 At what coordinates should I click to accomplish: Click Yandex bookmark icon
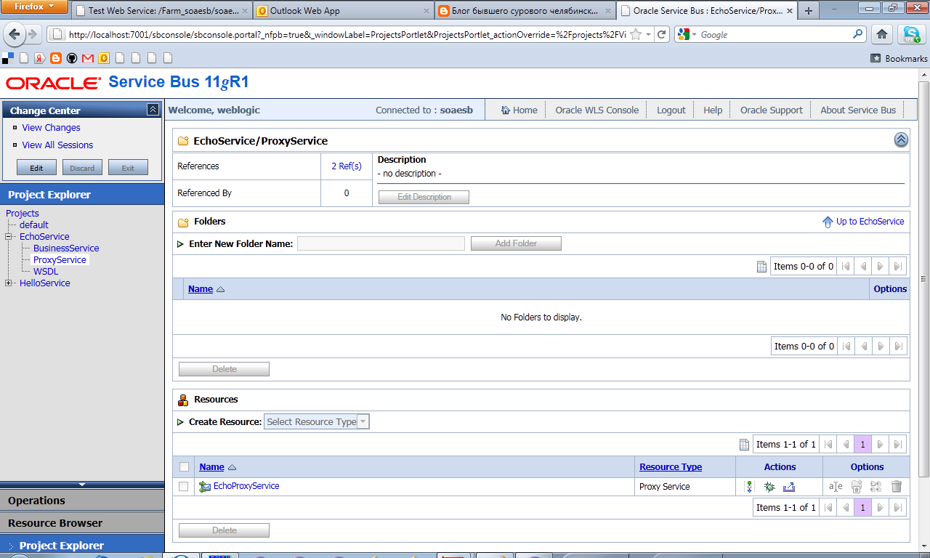(40, 58)
